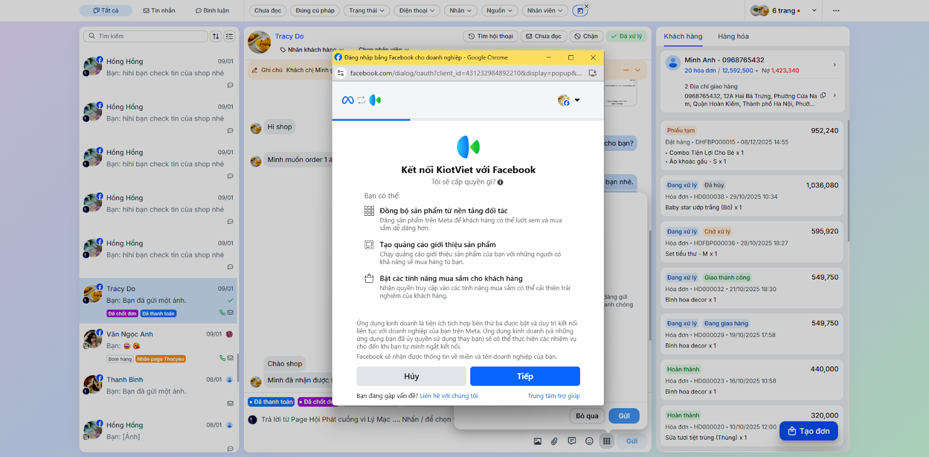Click the KiotViet logo in dialog header
Image resolution: width=929 pixels, height=457 pixels.
[x=375, y=100]
